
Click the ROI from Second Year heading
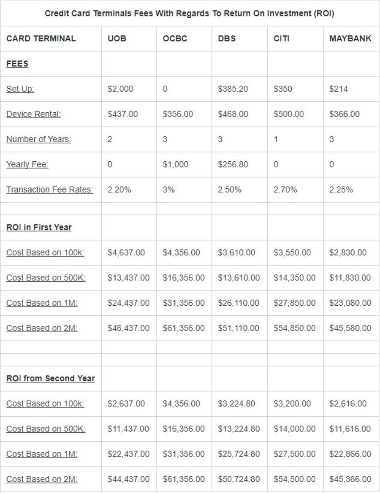(x=50, y=379)
